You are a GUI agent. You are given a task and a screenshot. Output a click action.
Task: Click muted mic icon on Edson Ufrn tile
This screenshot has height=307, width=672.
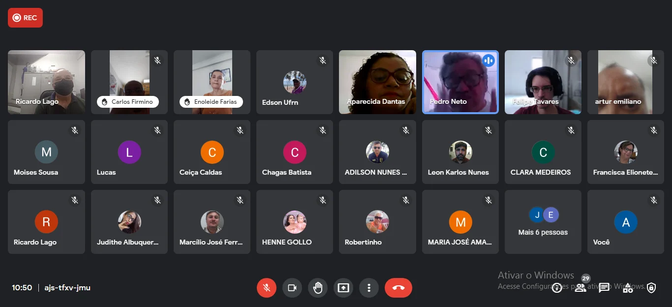pyautogui.click(x=323, y=61)
